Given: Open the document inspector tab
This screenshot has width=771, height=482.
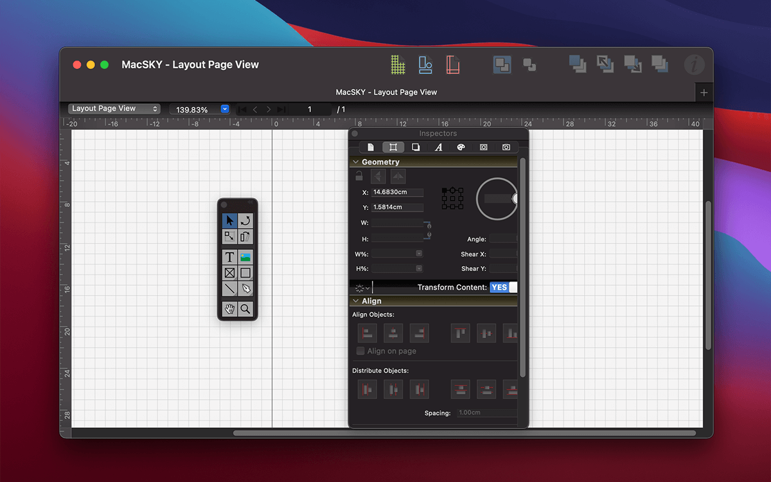Looking at the screenshot, I should [371, 147].
